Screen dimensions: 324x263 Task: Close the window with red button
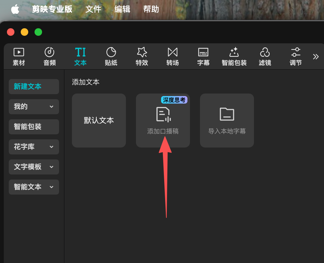tap(11, 32)
